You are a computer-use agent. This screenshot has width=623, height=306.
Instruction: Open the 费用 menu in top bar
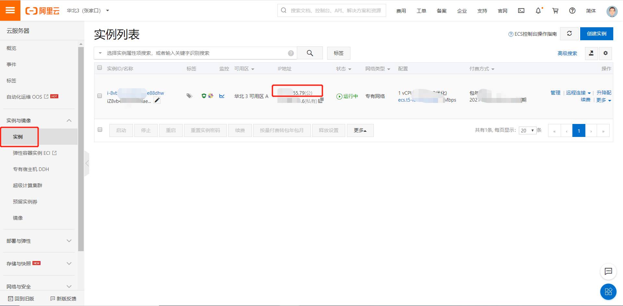[x=401, y=11]
